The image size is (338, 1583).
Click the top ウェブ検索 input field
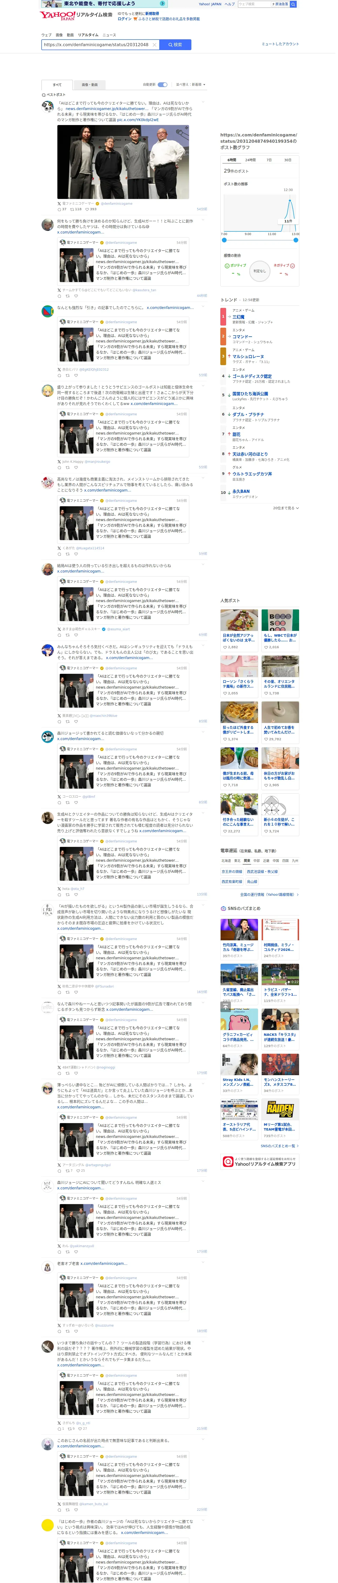tap(254, 4)
